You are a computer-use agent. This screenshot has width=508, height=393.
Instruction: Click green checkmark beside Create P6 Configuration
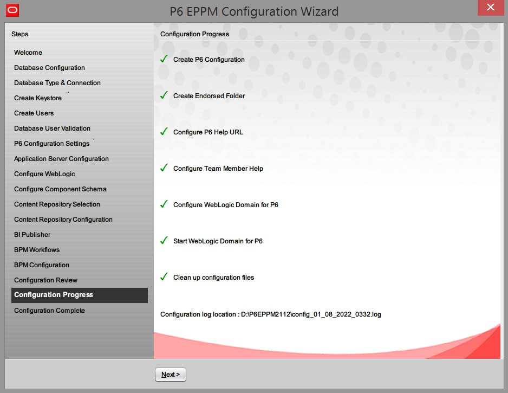click(164, 59)
